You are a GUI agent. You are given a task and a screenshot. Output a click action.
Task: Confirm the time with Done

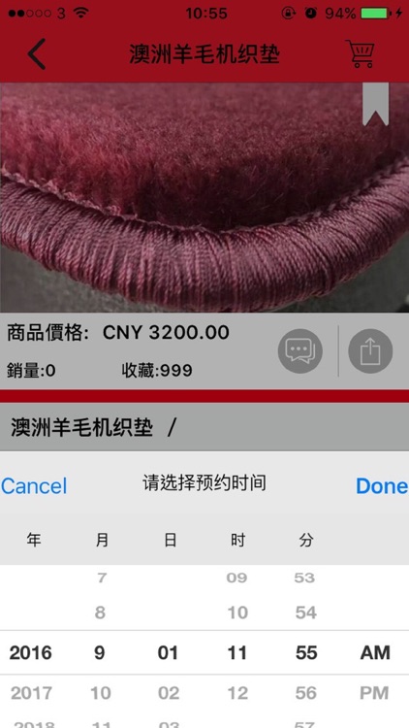[x=382, y=486]
